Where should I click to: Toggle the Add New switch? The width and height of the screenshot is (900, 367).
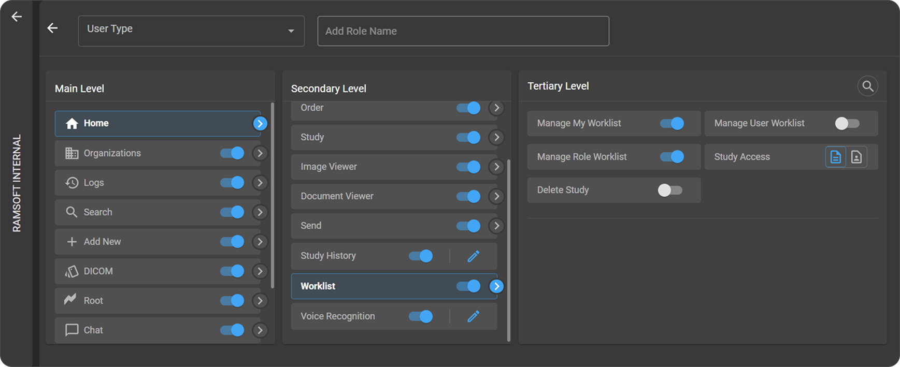click(x=232, y=242)
